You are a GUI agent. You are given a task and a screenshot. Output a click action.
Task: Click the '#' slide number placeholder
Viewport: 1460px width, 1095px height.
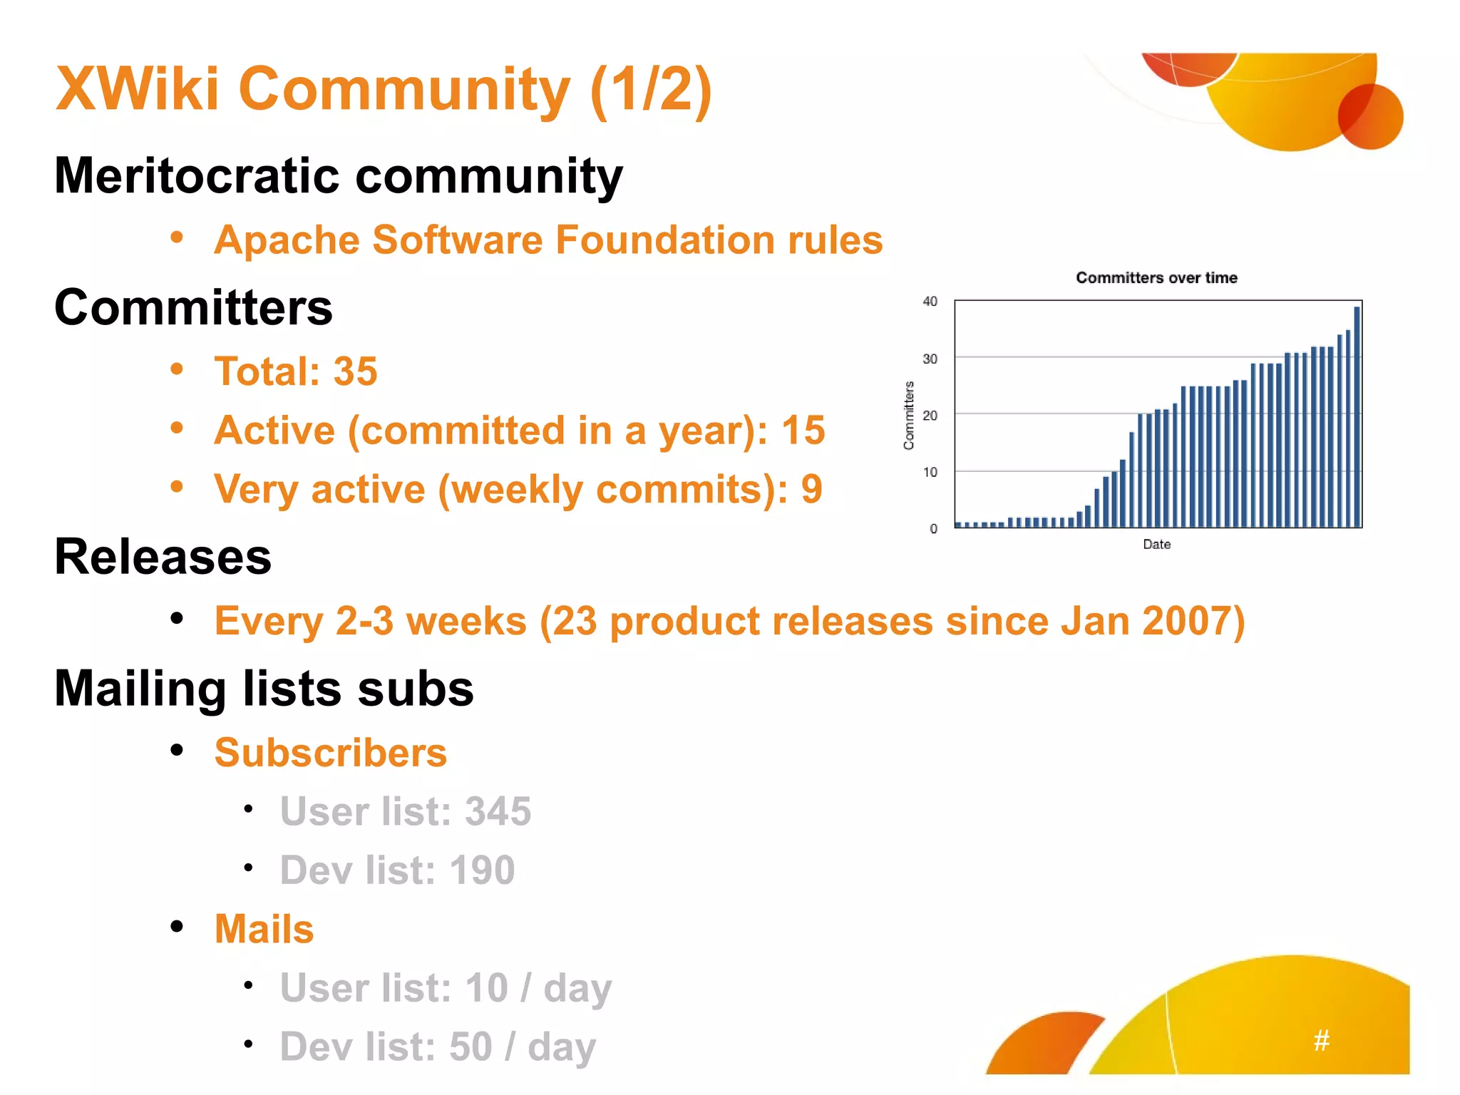pyautogui.click(x=1322, y=1041)
